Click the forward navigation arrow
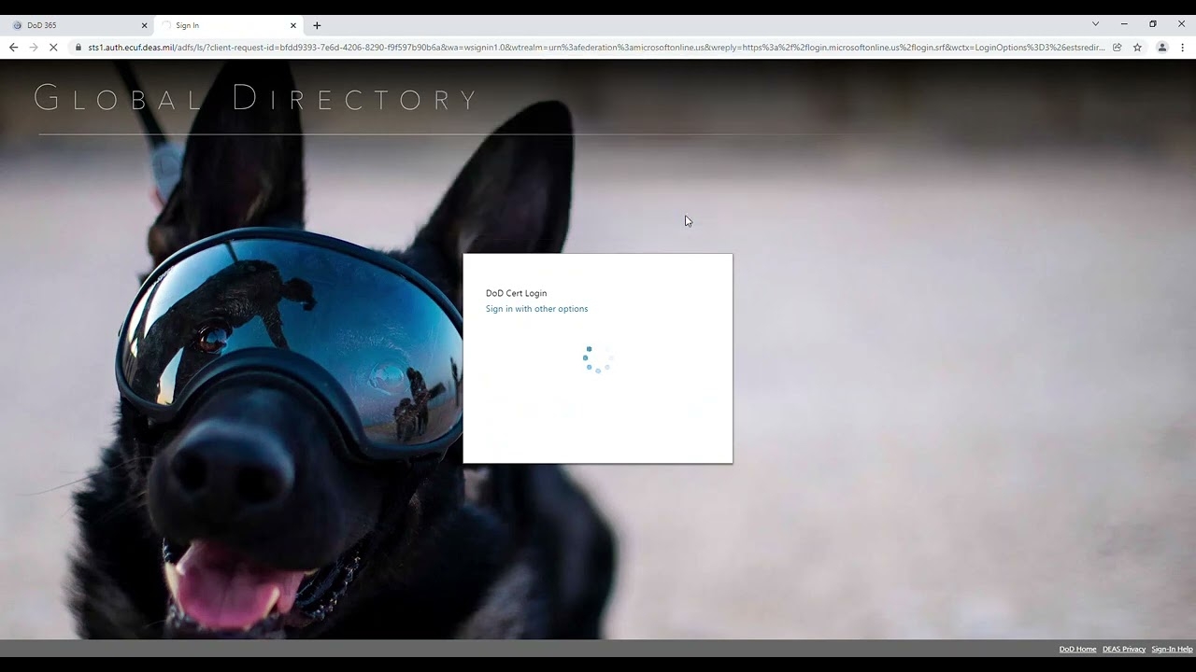Viewport: 1196px width, 672px height. point(33,48)
